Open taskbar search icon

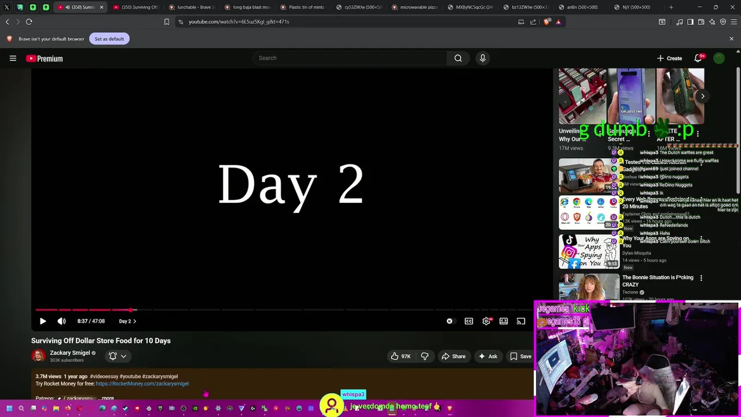point(21,408)
